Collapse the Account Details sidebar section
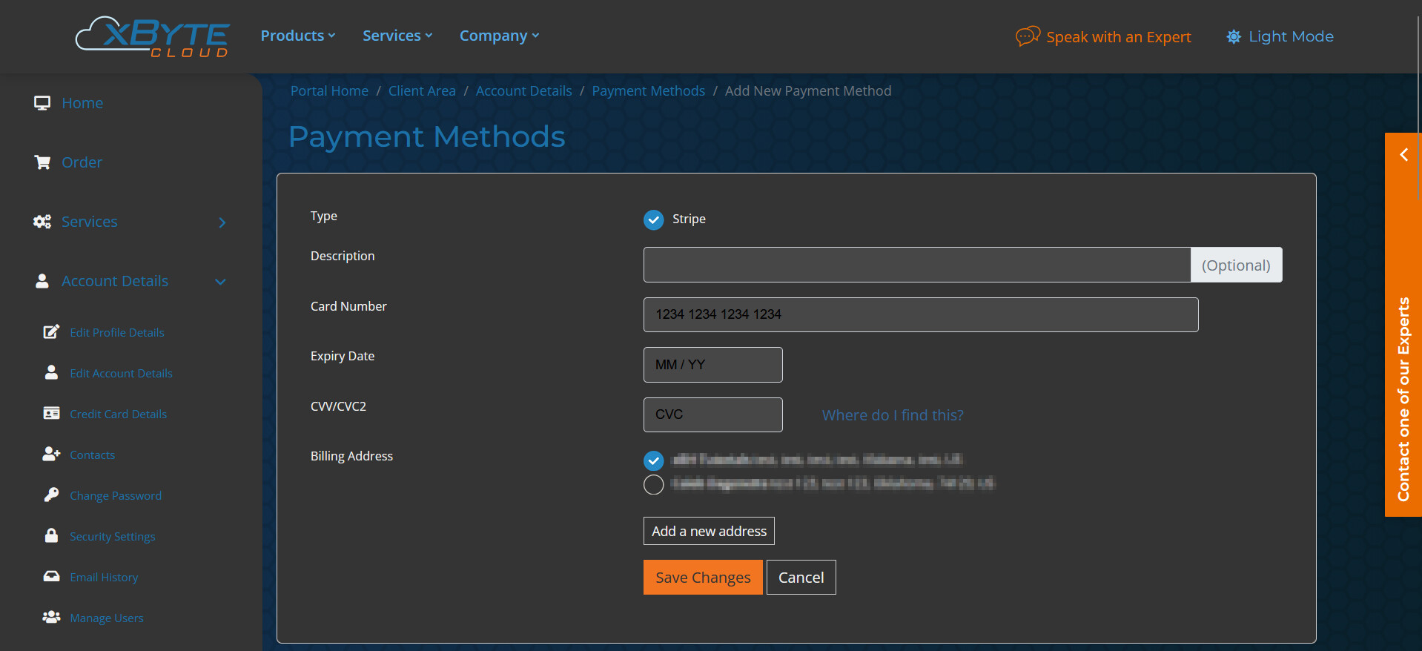 [220, 282]
